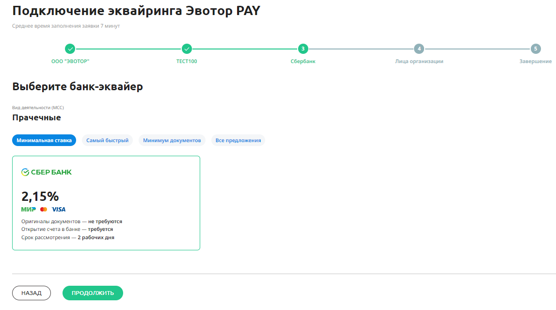
Task: Click the Лица организации step label
Action: point(419,61)
